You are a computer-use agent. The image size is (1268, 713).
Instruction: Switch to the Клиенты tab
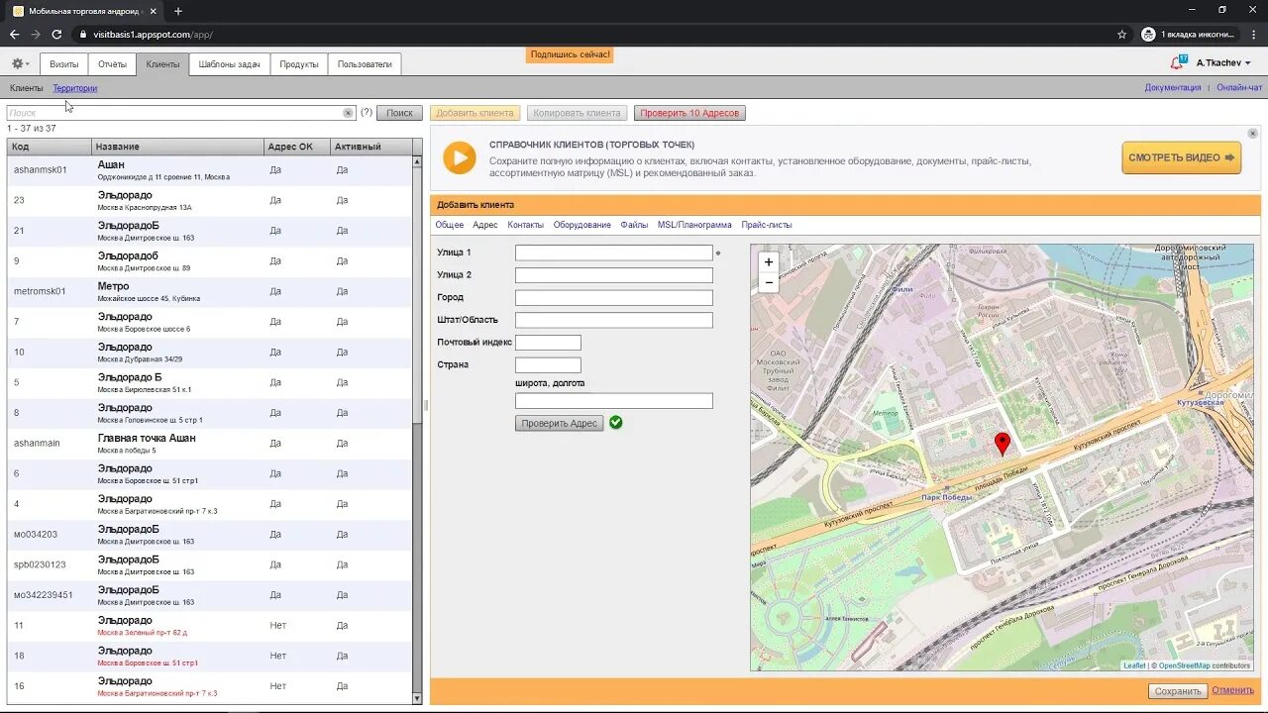pos(162,64)
